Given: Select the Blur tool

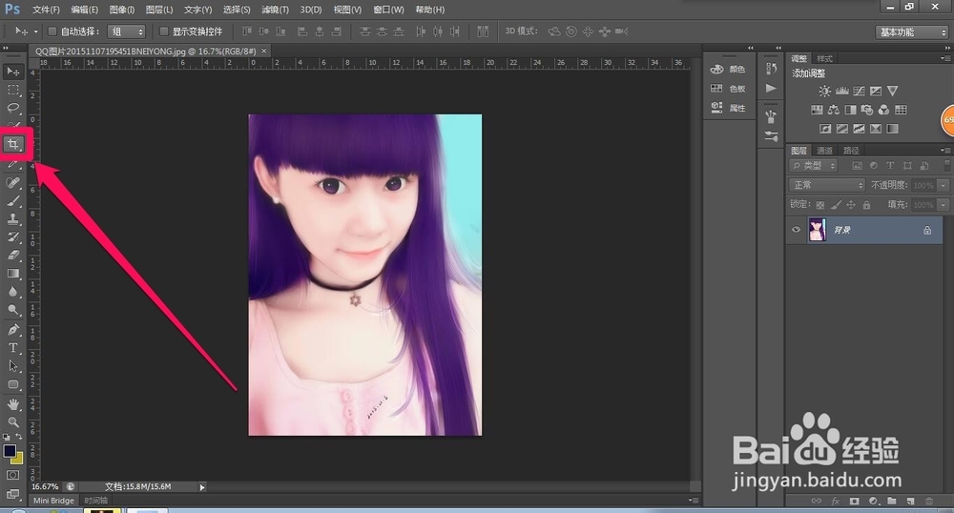Looking at the screenshot, I should tap(12, 292).
